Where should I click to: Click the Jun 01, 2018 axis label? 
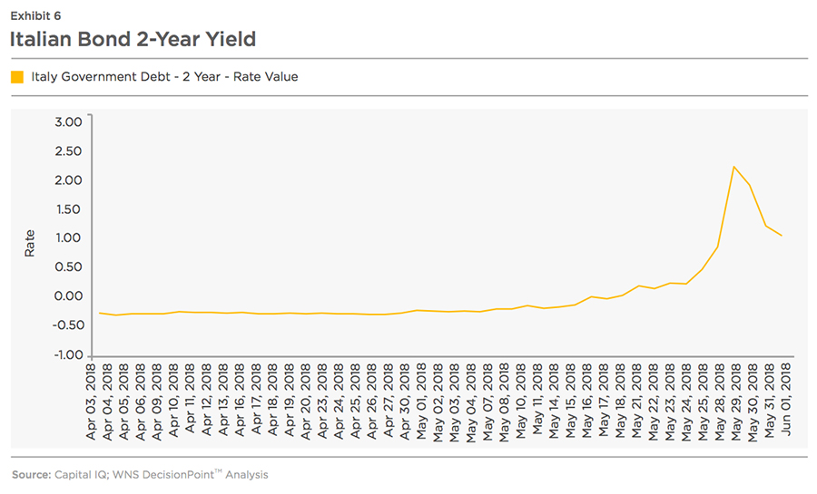786,400
